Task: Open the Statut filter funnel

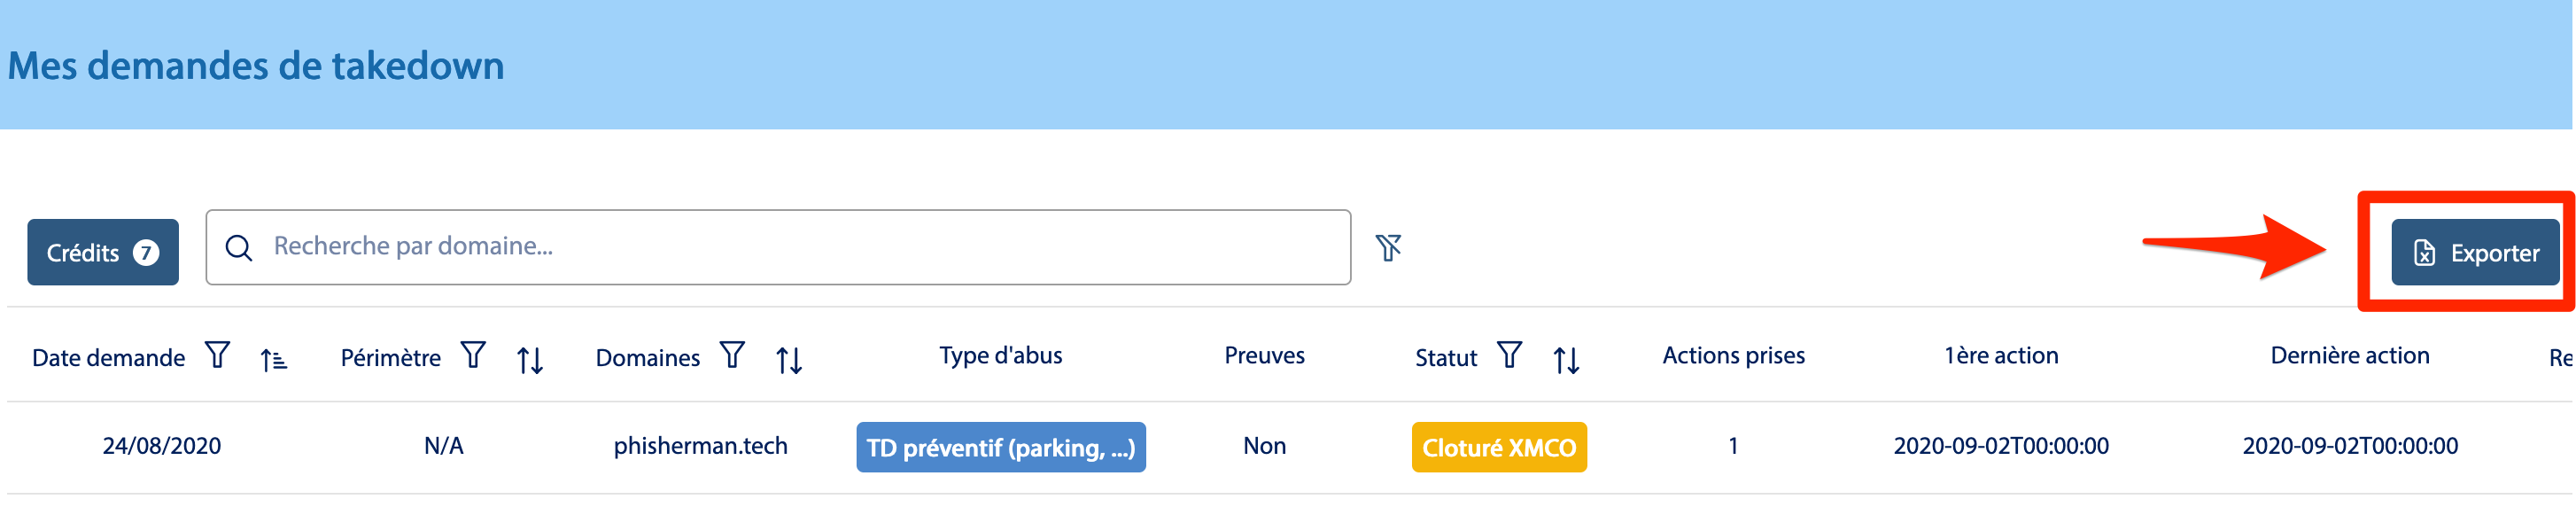Action: pos(1509,355)
